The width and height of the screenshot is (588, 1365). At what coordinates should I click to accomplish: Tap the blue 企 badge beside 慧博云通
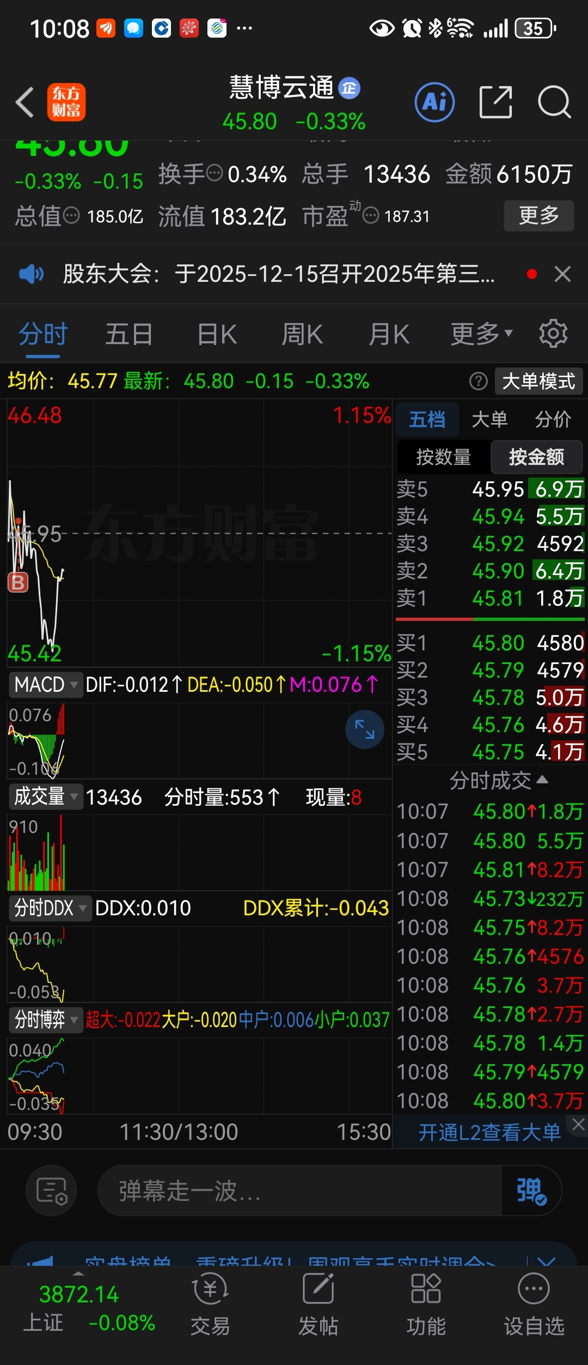click(349, 88)
